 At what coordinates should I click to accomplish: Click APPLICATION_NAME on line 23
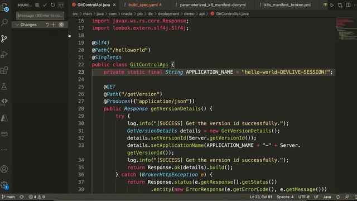pos(210,72)
